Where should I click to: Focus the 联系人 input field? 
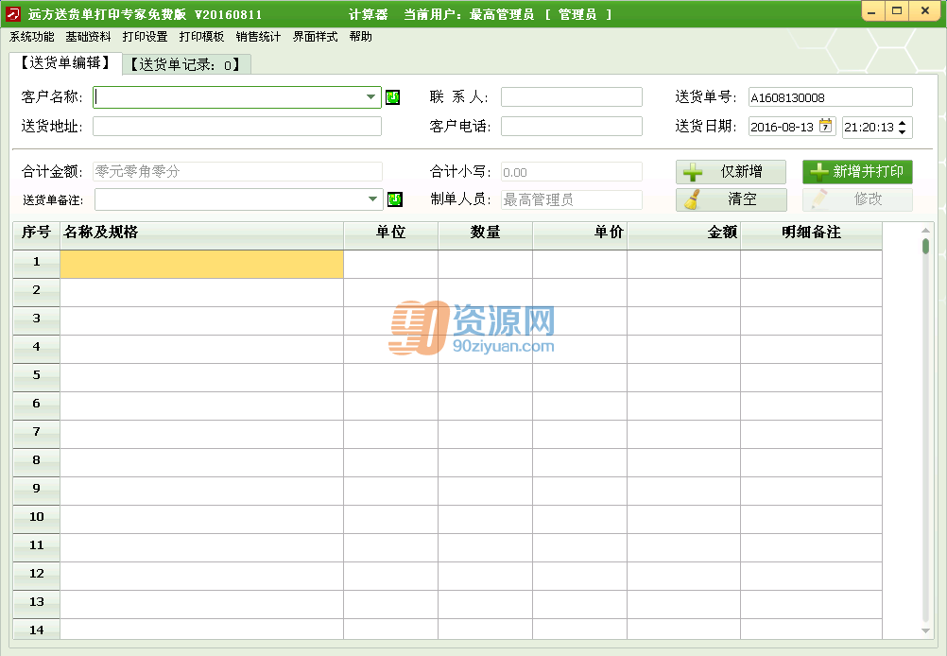572,96
